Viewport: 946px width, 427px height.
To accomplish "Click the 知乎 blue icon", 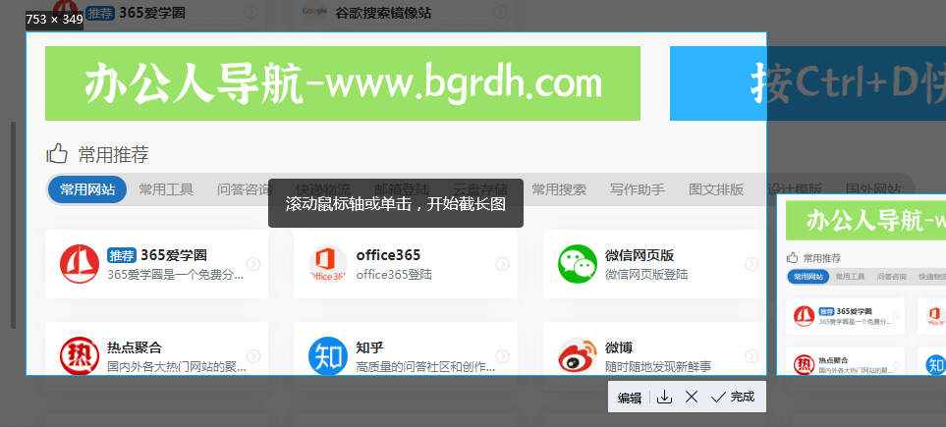I will pos(328,356).
